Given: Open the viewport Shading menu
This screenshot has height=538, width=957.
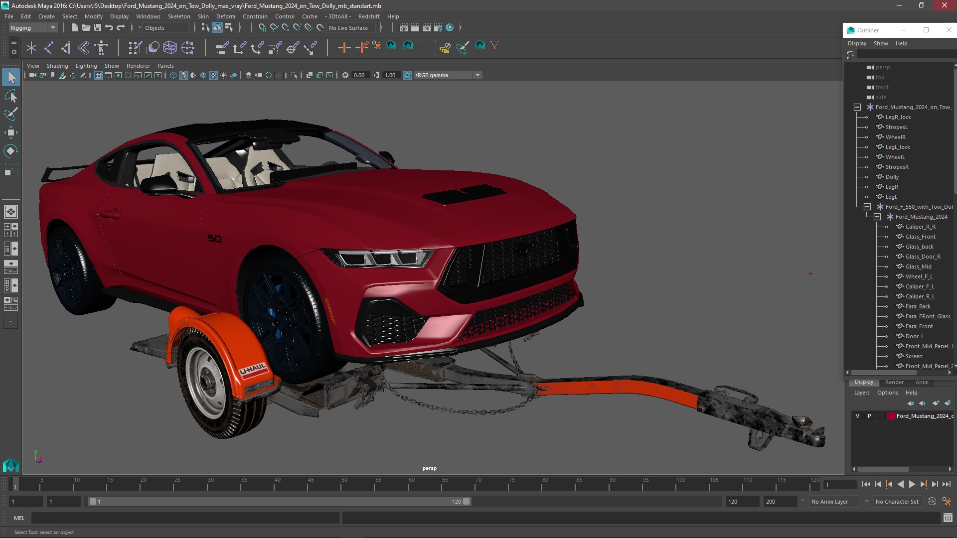Looking at the screenshot, I should [x=57, y=66].
